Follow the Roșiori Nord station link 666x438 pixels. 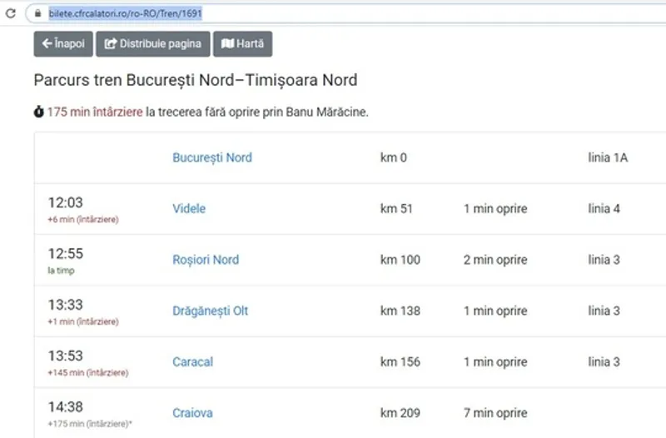coord(206,260)
